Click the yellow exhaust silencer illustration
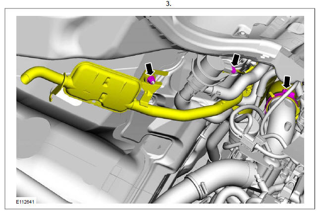Image resolution: width=321 pixels, height=213 pixels. pos(104,86)
